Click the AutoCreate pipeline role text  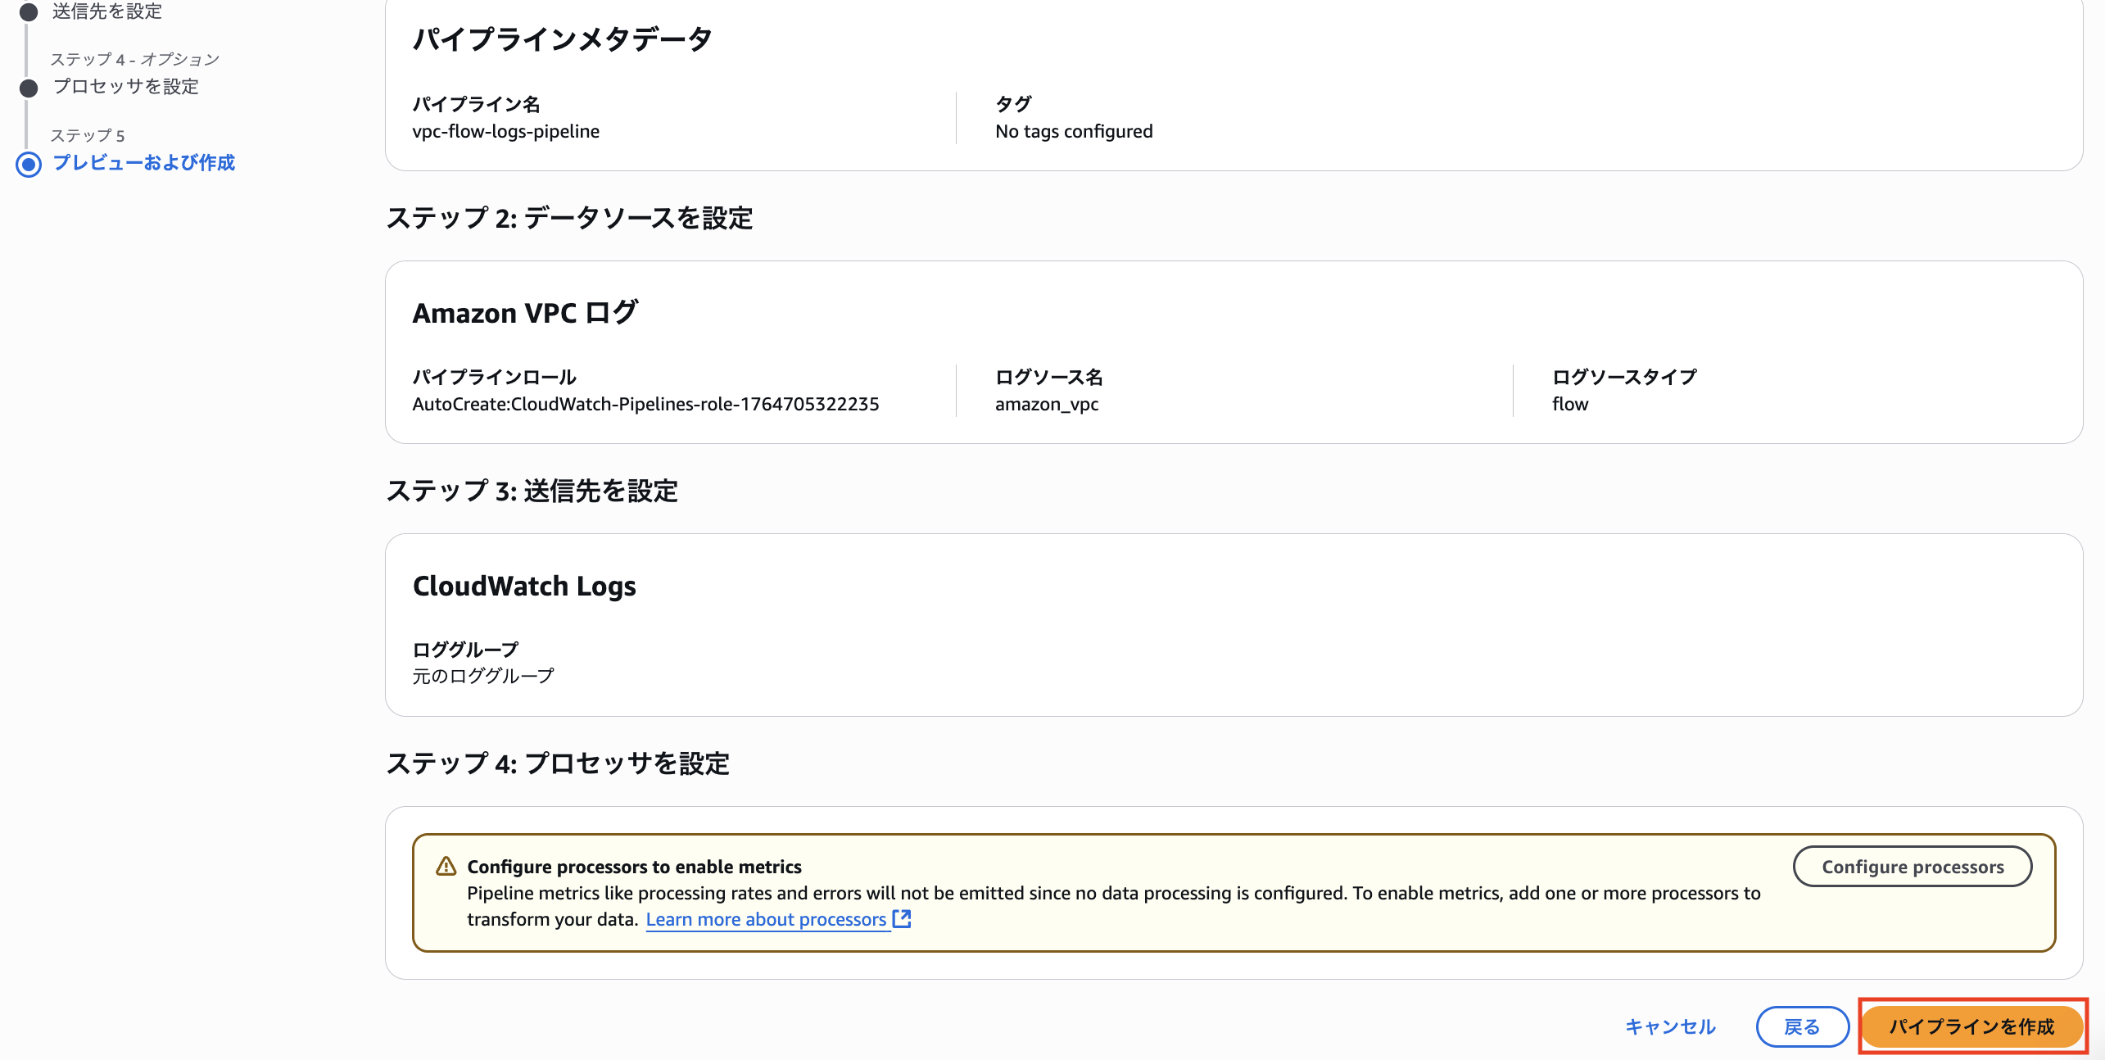point(646,404)
